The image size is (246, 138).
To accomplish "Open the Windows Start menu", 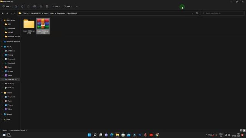I will point(89,135).
